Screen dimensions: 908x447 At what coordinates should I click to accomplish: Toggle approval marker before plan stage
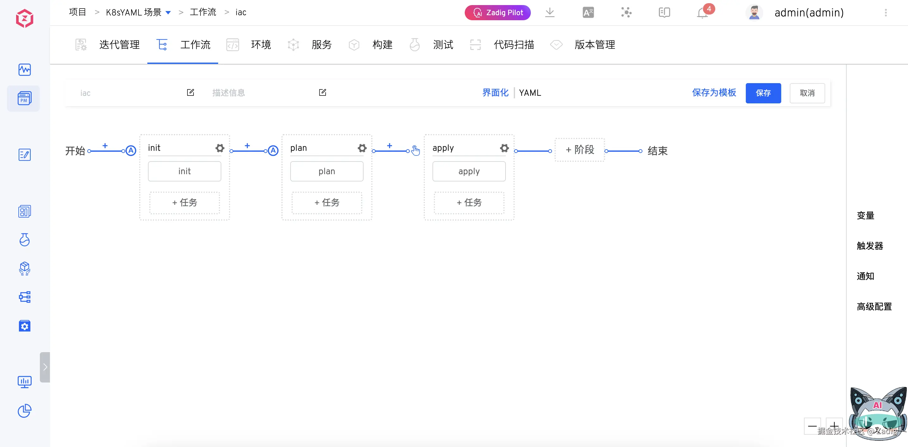pyautogui.click(x=273, y=151)
